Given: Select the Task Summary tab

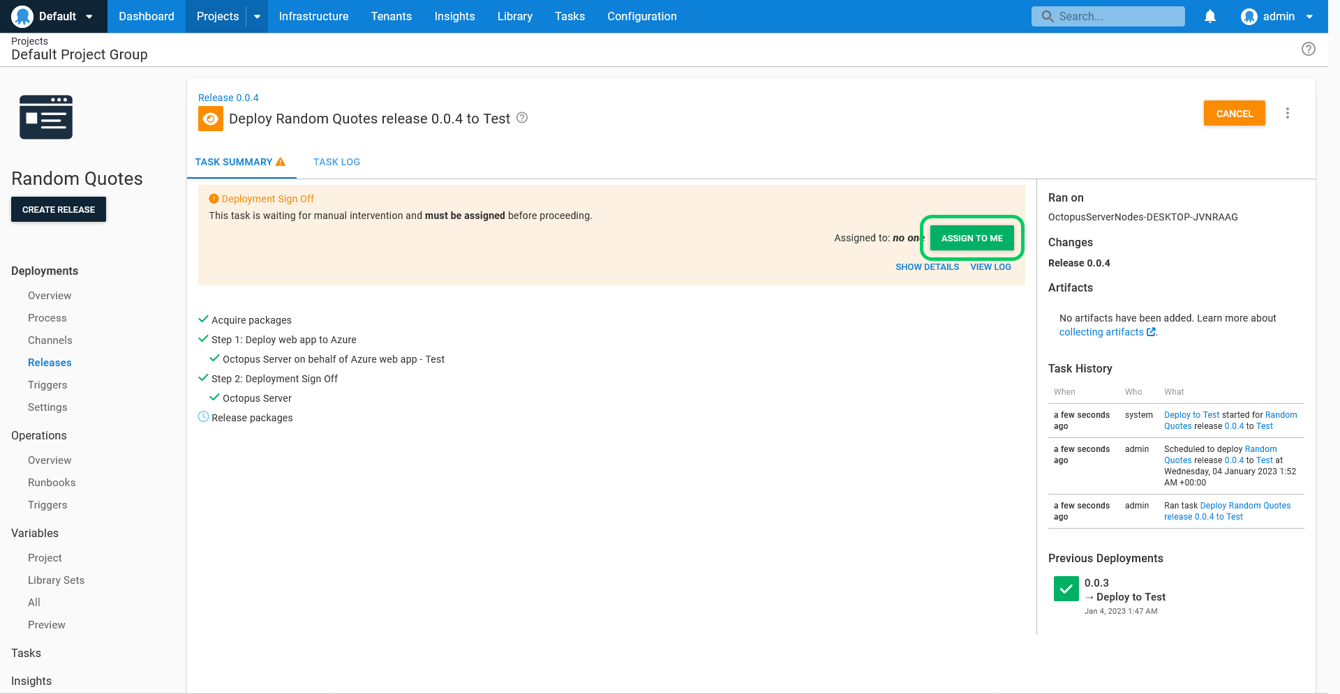Looking at the screenshot, I should click(241, 162).
